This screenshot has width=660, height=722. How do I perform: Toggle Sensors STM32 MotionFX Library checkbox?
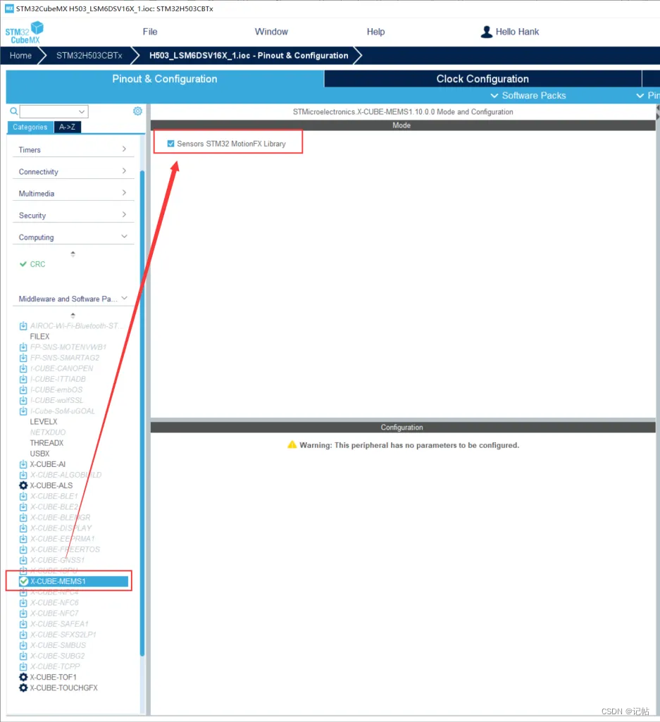pyautogui.click(x=171, y=144)
